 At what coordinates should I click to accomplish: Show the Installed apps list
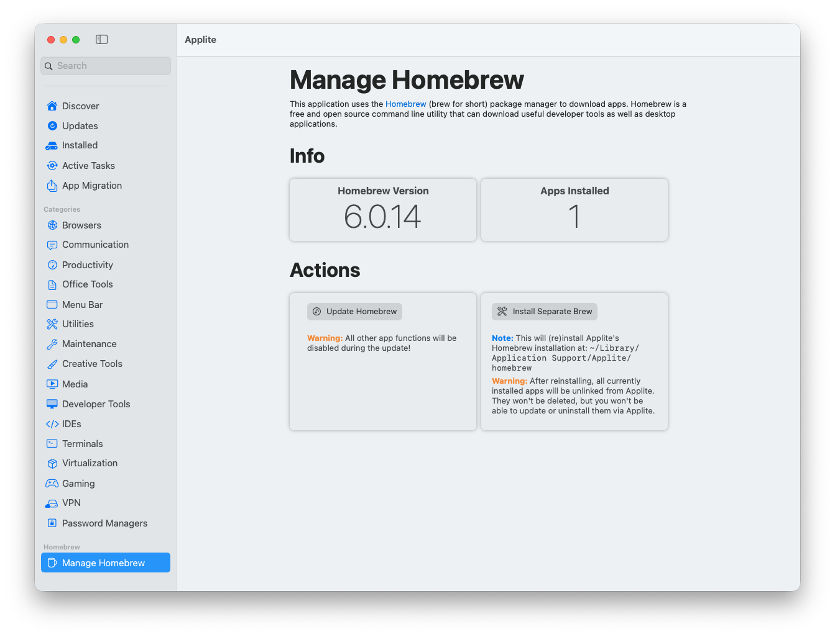(x=106, y=146)
